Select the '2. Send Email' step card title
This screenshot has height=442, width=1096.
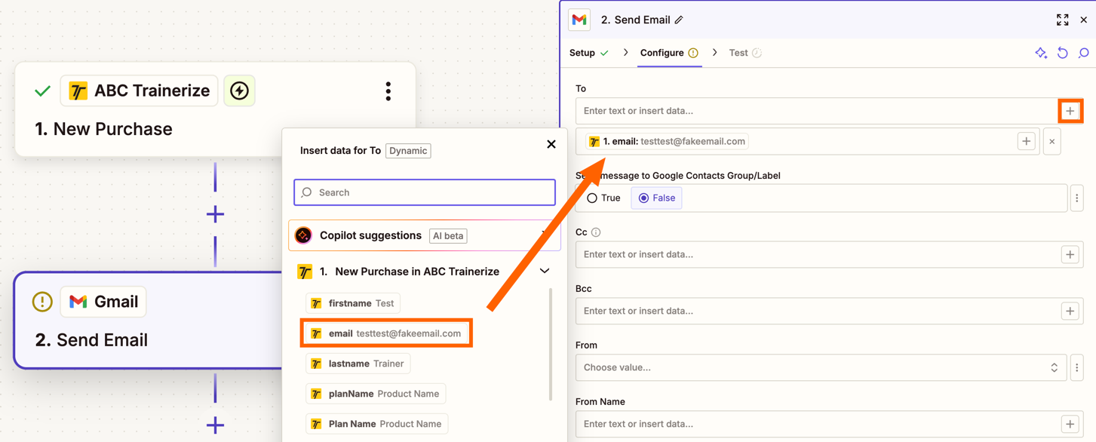click(x=91, y=340)
